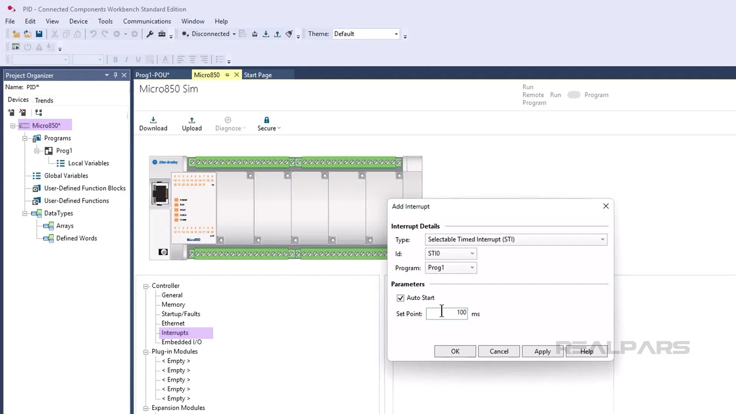Click the Apply button
The image size is (736, 414).
click(542, 351)
